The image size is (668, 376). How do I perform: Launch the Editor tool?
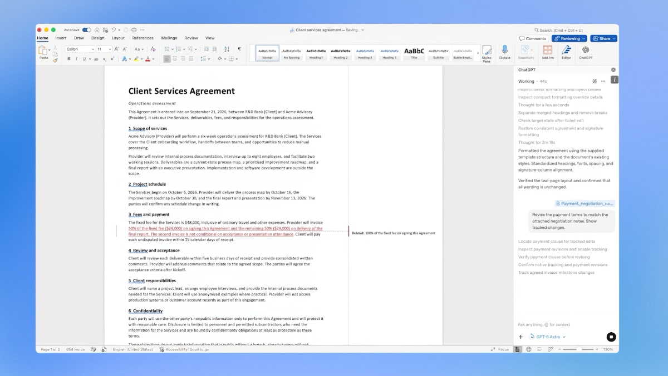point(566,52)
